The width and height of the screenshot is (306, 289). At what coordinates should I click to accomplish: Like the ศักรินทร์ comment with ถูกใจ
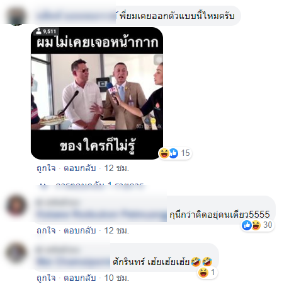click(46, 278)
